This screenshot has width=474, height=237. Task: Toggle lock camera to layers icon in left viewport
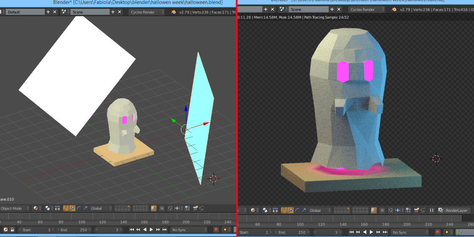click(x=154, y=208)
